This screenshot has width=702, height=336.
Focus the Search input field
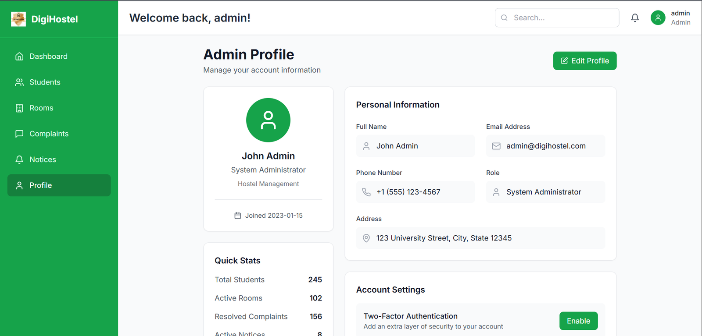557,18
